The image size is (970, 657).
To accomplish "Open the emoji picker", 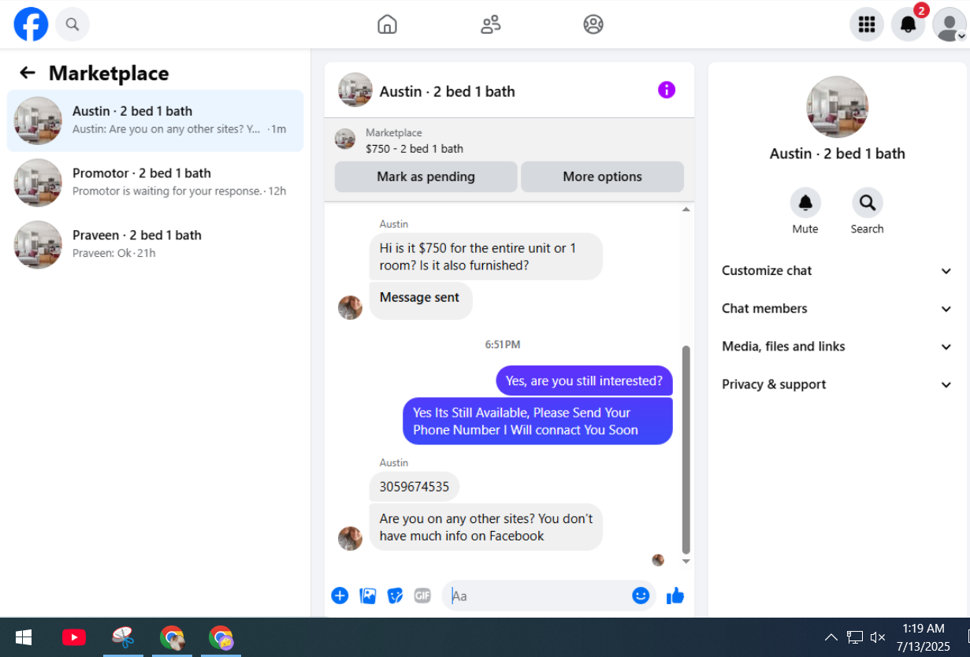I will point(641,596).
